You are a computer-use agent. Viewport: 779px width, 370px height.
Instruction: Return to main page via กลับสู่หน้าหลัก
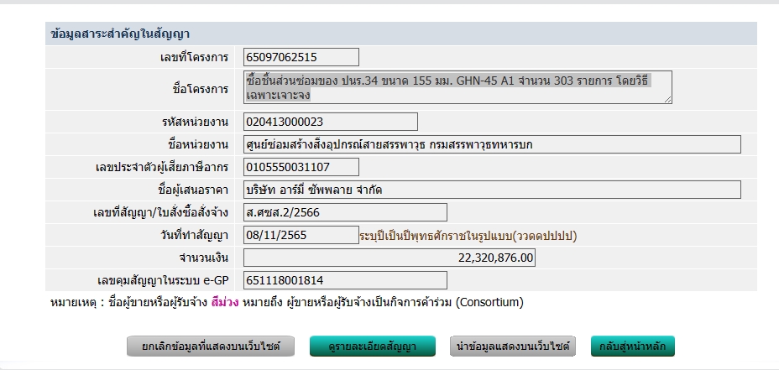tap(633, 347)
